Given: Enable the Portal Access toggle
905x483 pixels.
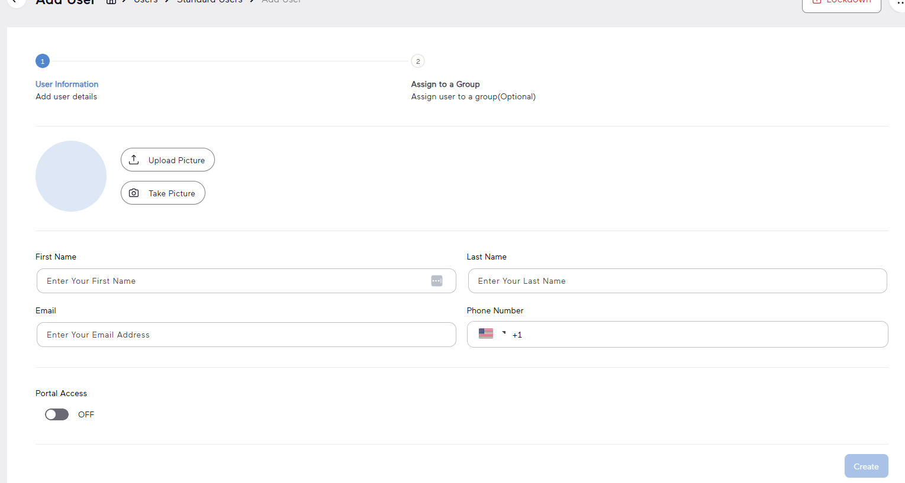Looking at the screenshot, I should point(56,414).
